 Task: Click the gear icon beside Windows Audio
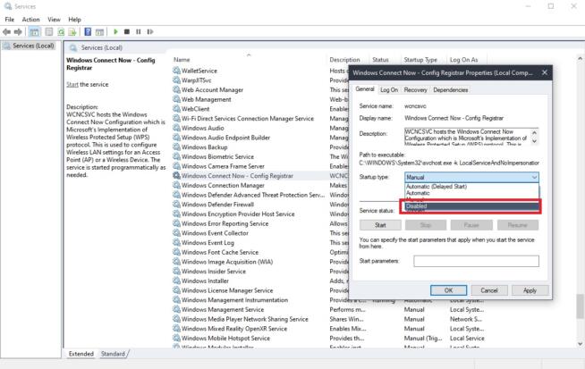[x=176, y=128]
